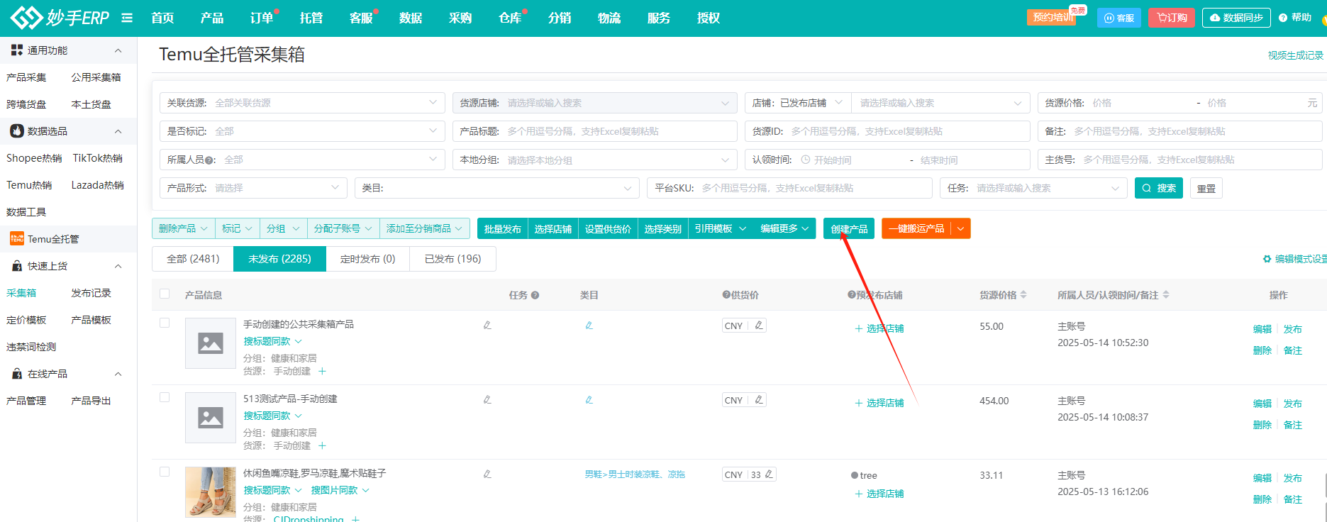Click the 预约培训 badge button
Image resolution: width=1327 pixels, height=522 pixels.
(1052, 17)
